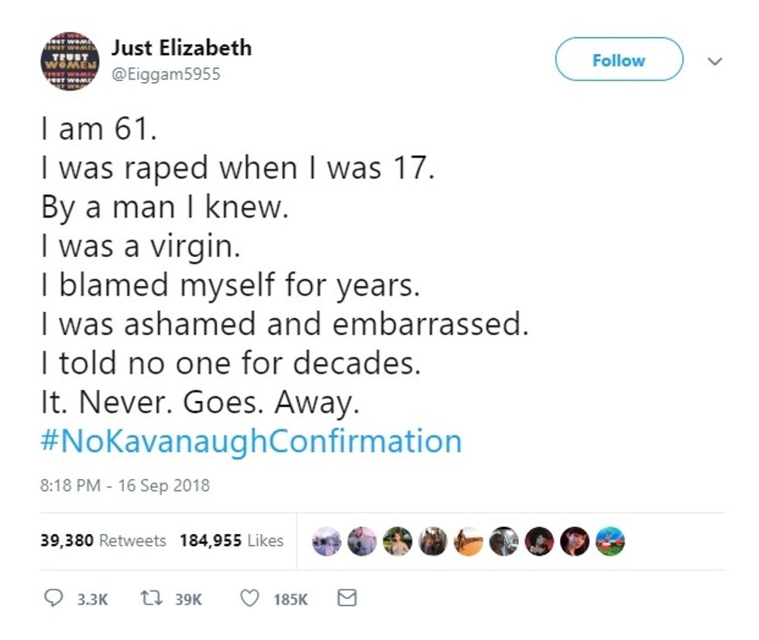Click the third liker avatar in row

click(x=397, y=542)
